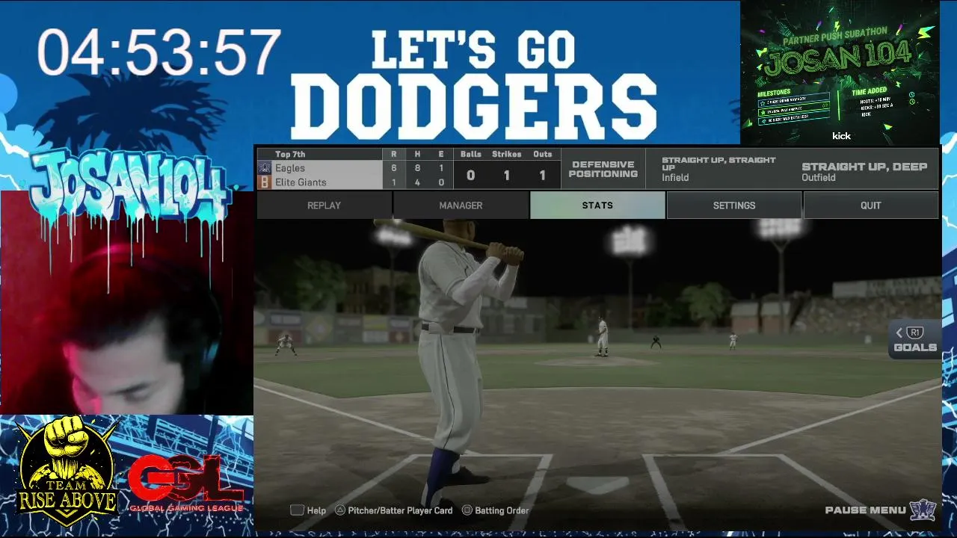Click the Pause Menu label
The width and height of the screenshot is (957, 538).
coord(865,510)
